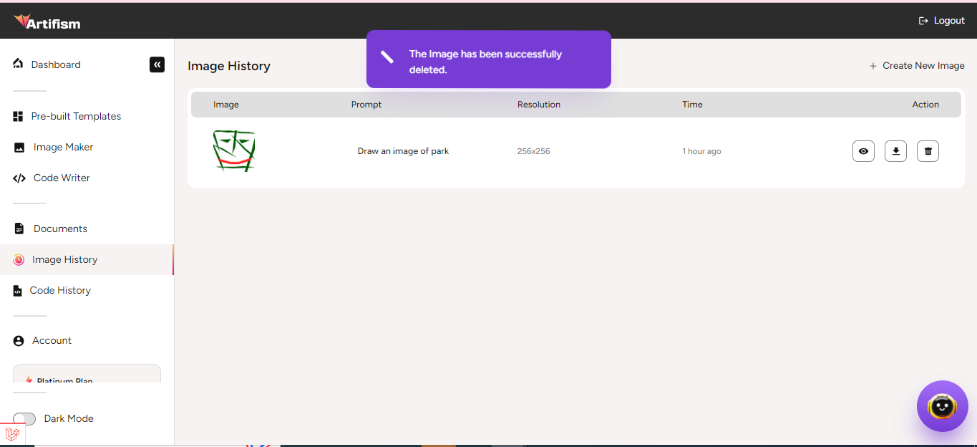977x447 pixels.
Task: Open Pre-built Templates
Action: (x=76, y=116)
